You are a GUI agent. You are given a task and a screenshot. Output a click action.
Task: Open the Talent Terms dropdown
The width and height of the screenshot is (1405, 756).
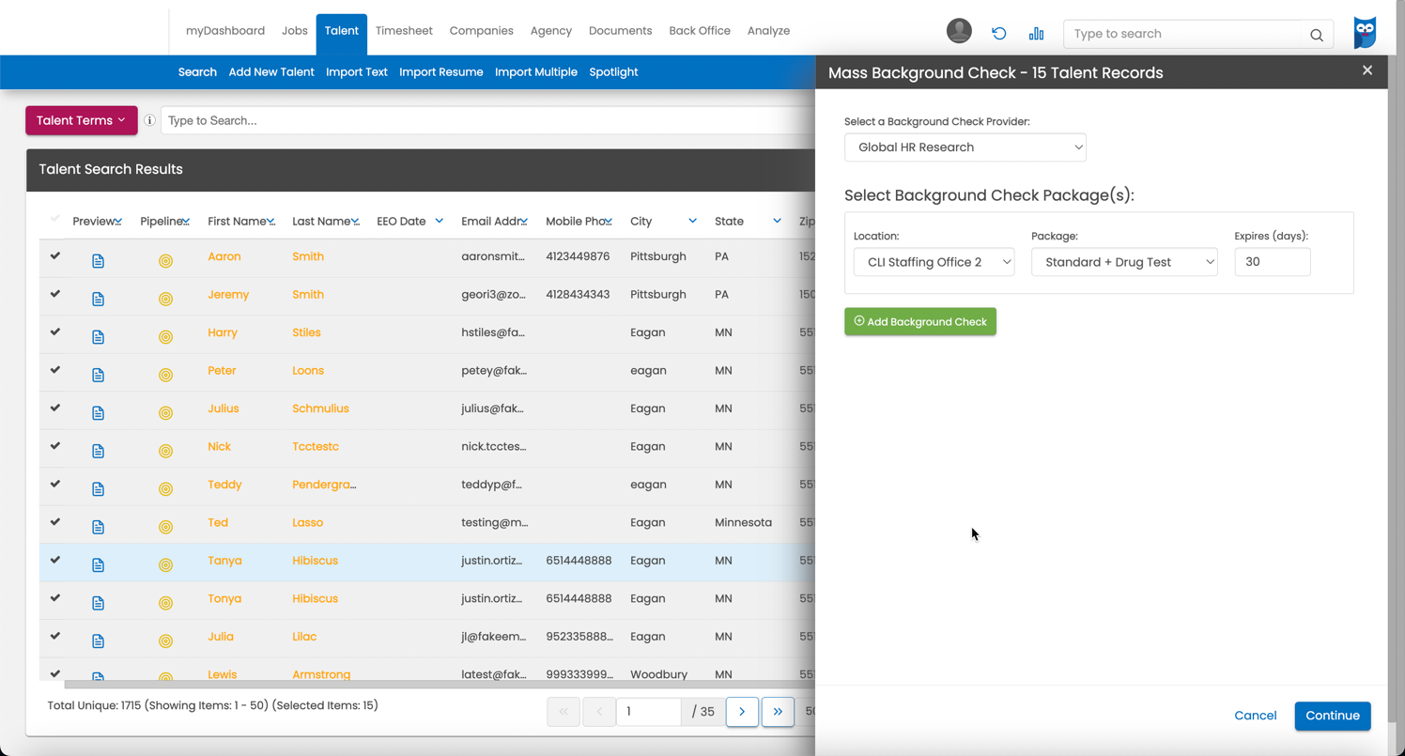pos(82,120)
